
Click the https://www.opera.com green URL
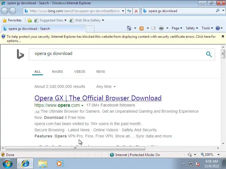[x=57, y=105]
